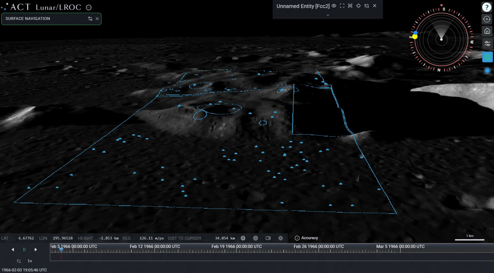
Task: Pause the time playback
Action: click(x=24, y=250)
